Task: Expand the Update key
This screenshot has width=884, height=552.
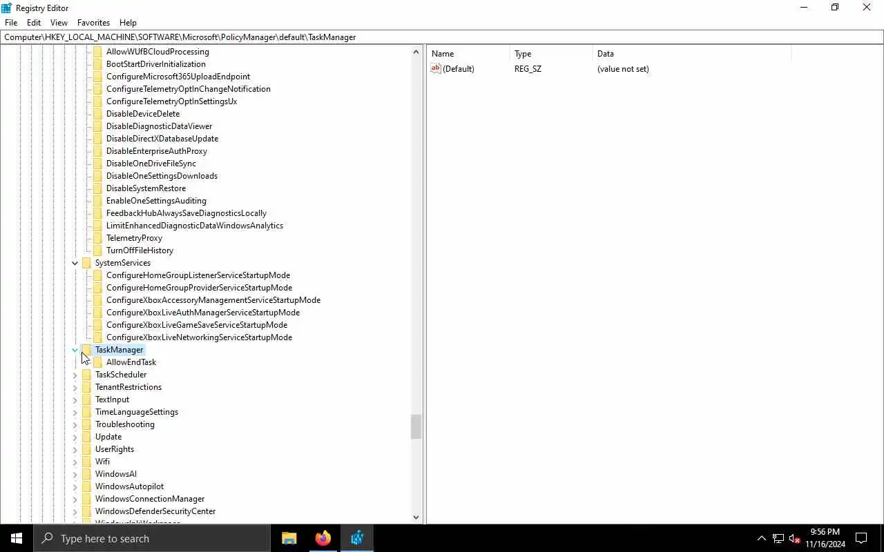Action: pos(75,437)
